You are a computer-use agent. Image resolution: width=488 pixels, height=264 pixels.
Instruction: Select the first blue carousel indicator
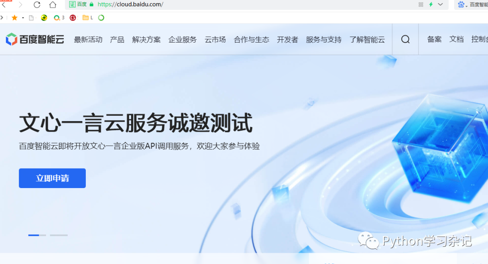click(37, 235)
